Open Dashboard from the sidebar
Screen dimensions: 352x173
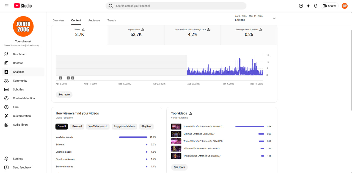(23, 54)
